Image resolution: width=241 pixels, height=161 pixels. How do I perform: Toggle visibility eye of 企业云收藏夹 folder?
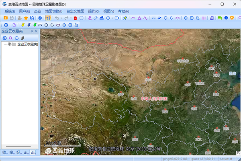9,44
